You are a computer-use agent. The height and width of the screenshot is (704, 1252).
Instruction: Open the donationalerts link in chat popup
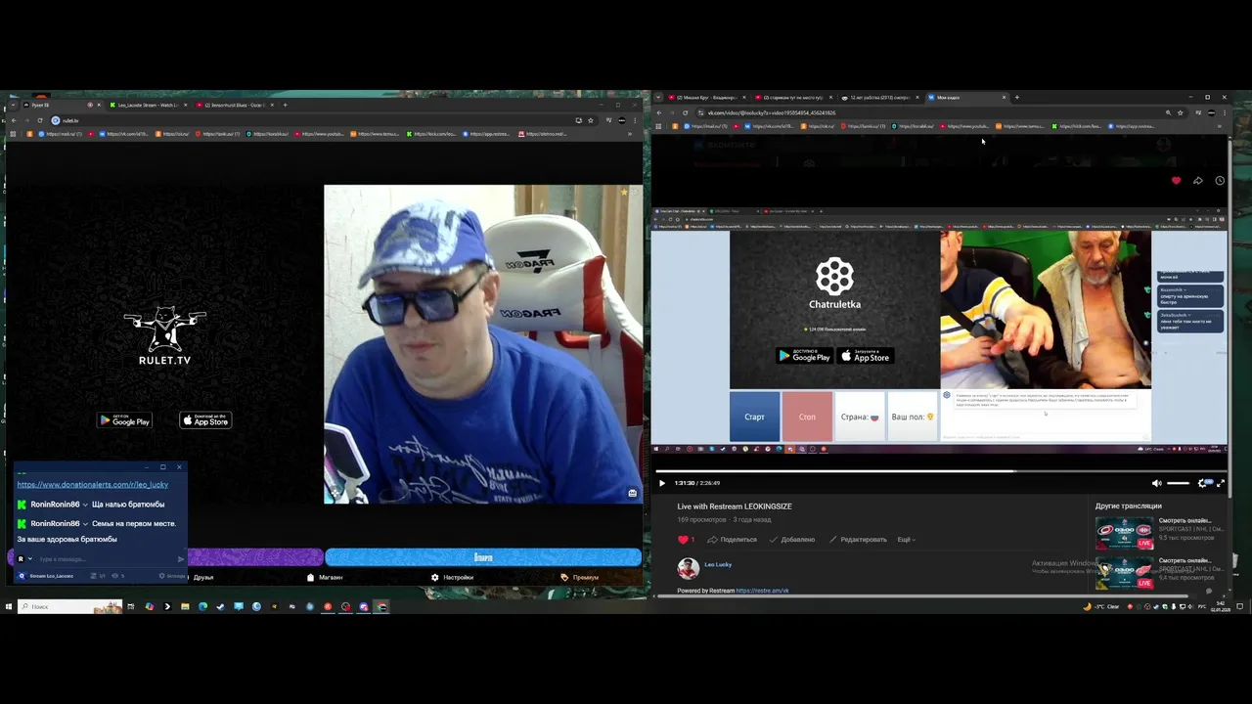(92, 484)
